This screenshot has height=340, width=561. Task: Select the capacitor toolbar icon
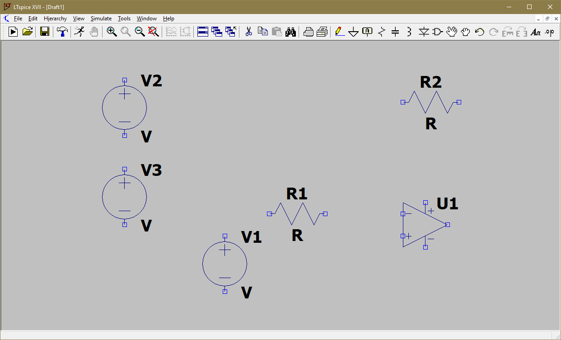pos(395,32)
